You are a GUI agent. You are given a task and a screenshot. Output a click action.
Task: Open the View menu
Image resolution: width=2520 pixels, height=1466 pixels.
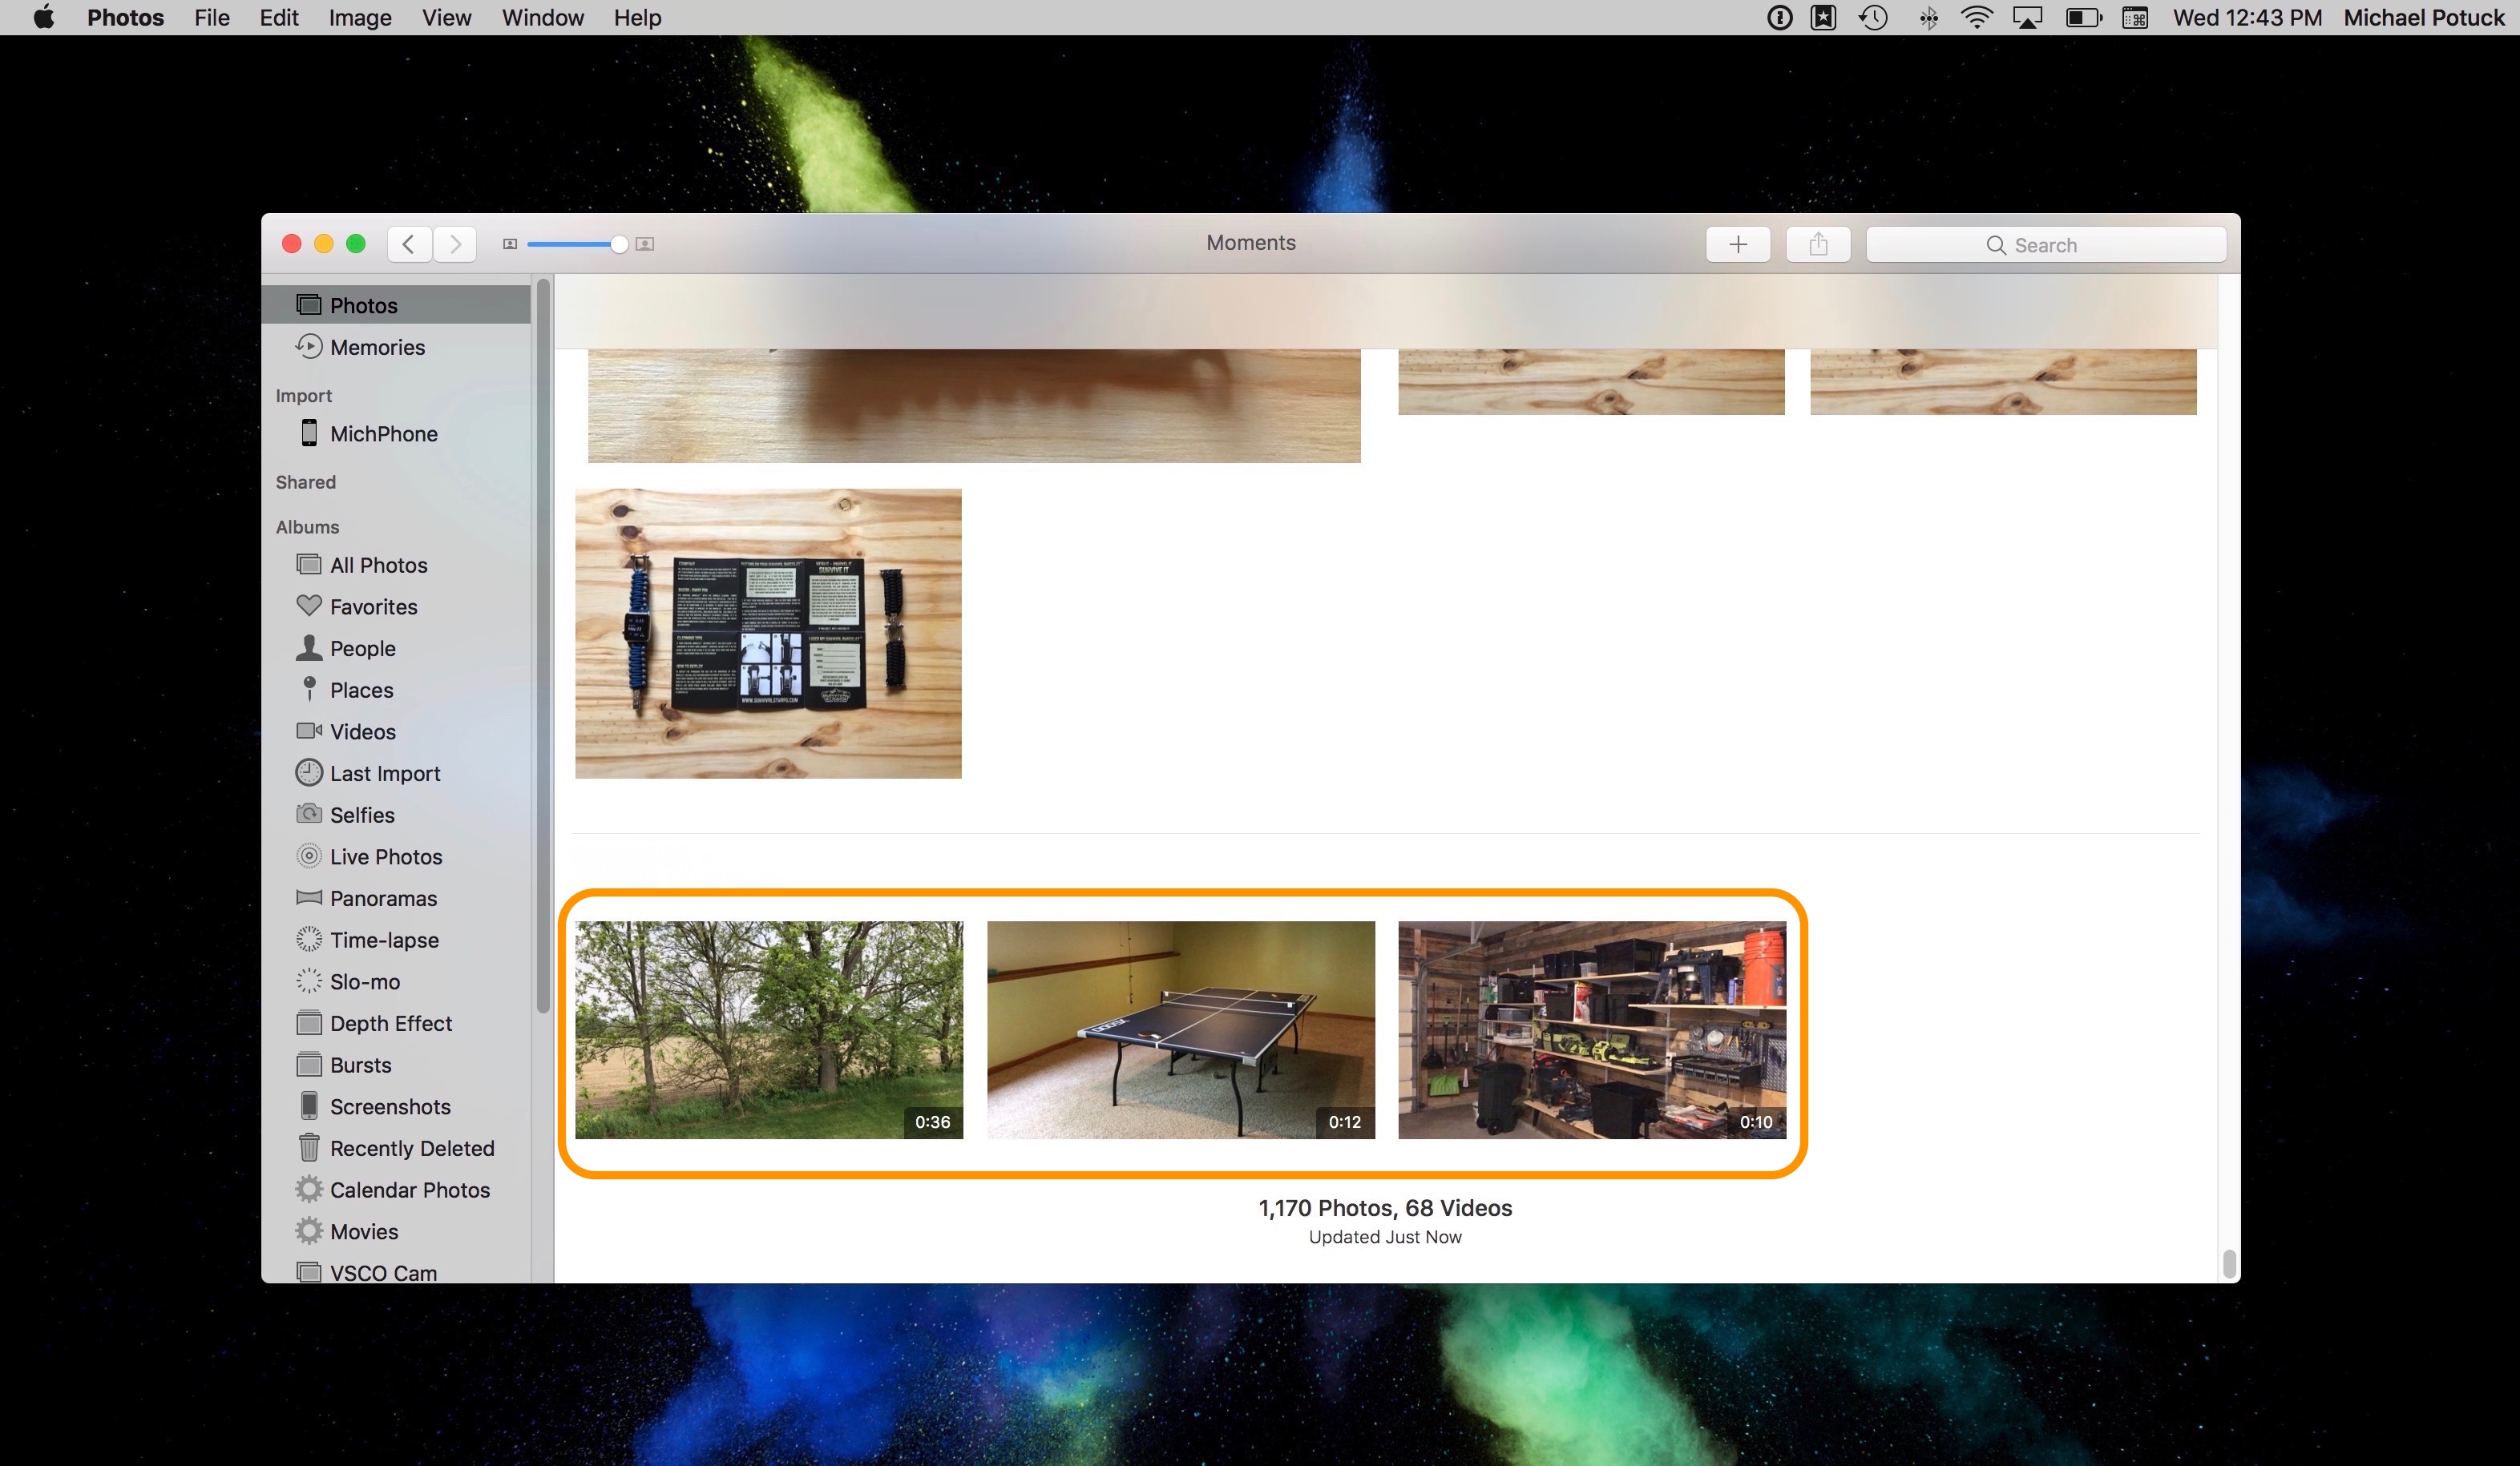(446, 18)
